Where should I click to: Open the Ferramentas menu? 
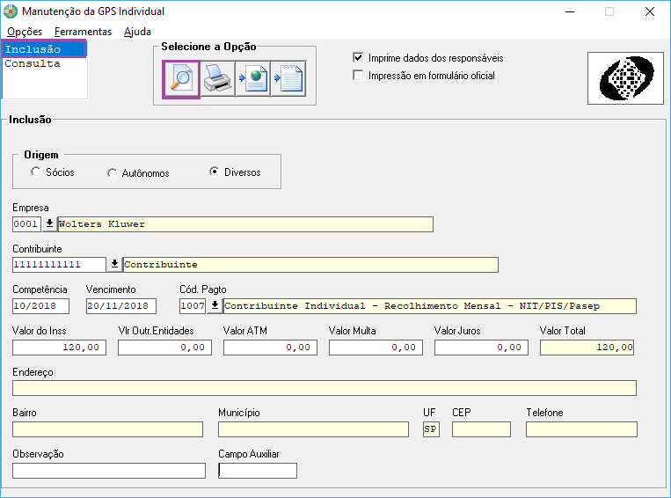click(83, 32)
